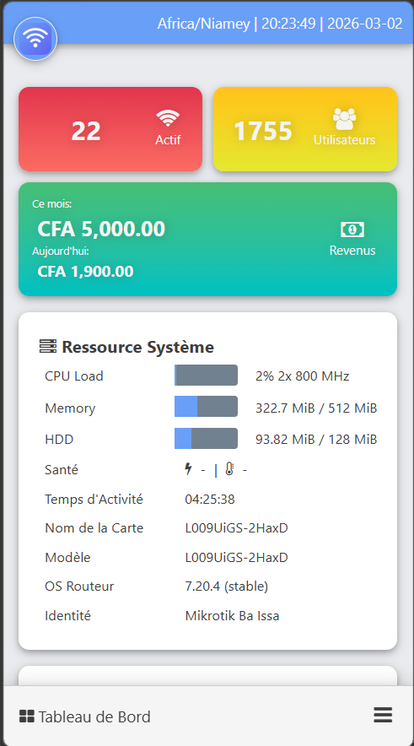Click the Memory usage progress bar

206,406
